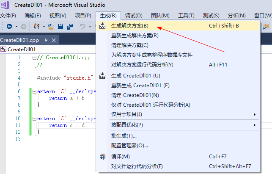The image size is (272, 174).
Task: Open the 编辑(E) menu
Action: pos(33,16)
